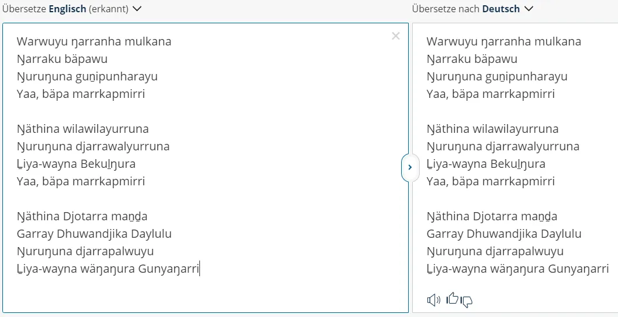Click the word Gunyaŋarri in the source text
The width and height of the screenshot is (618, 317).
[169, 269]
